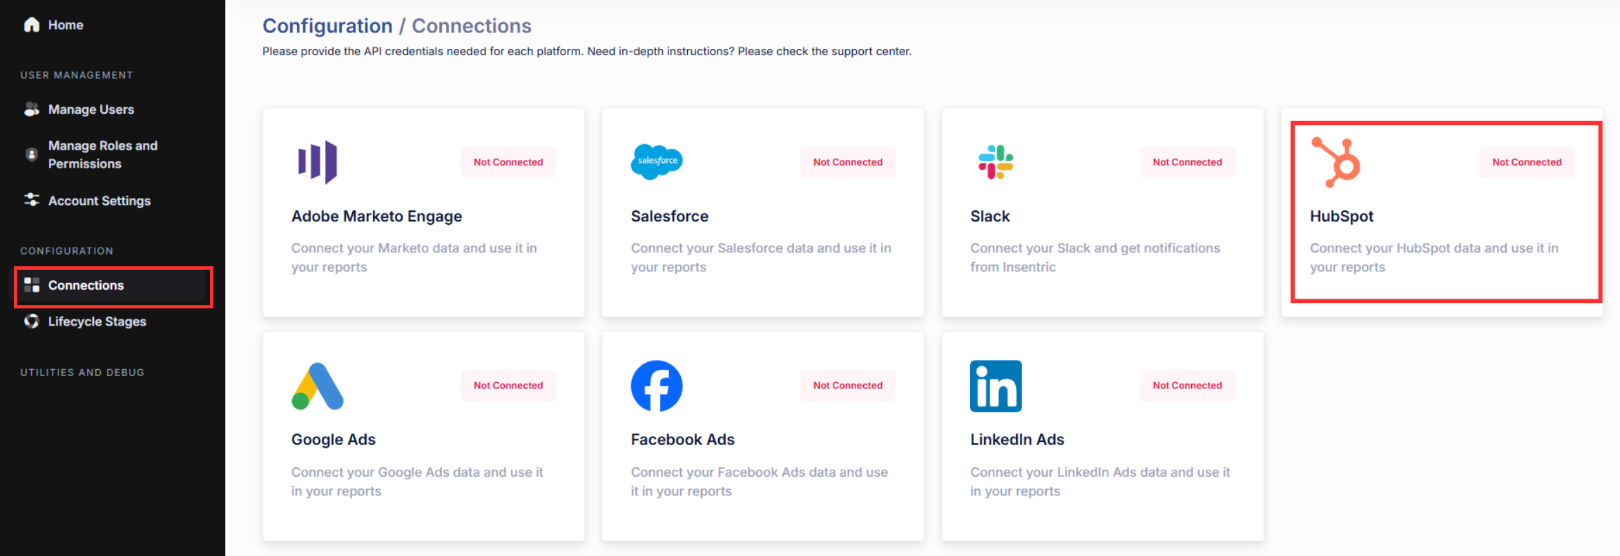
Task: Select Connections in the sidebar menu
Action: [x=86, y=286]
